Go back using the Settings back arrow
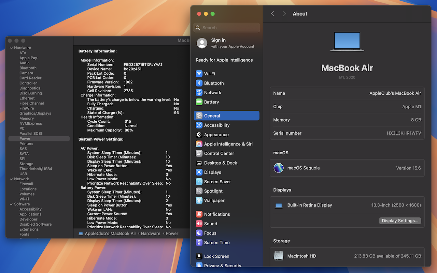The width and height of the screenshot is (437, 273). 272,14
